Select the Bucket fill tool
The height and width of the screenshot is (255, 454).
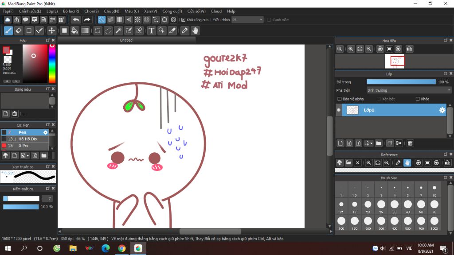pyautogui.click(x=74, y=31)
